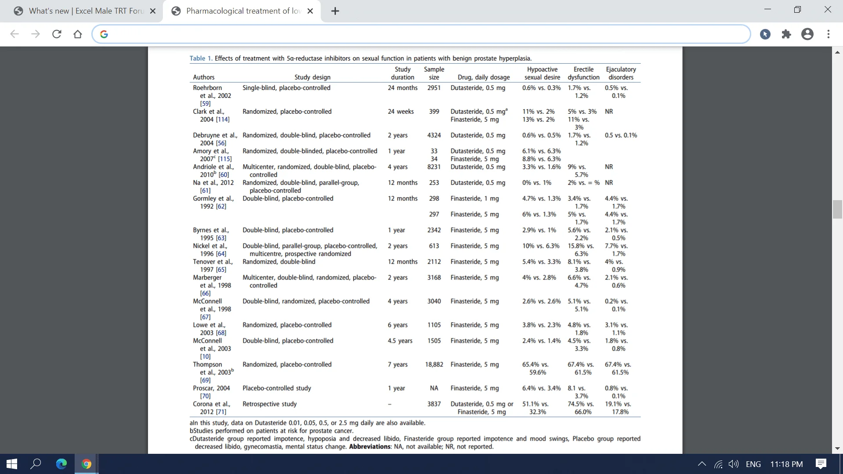Open reference [71] for Corona et al.
The width and height of the screenshot is (843, 474).
click(221, 412)
